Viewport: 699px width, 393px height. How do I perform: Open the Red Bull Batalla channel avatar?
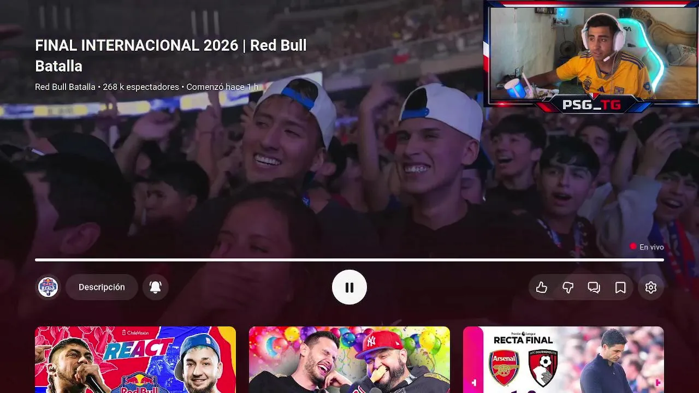point(48,287)
